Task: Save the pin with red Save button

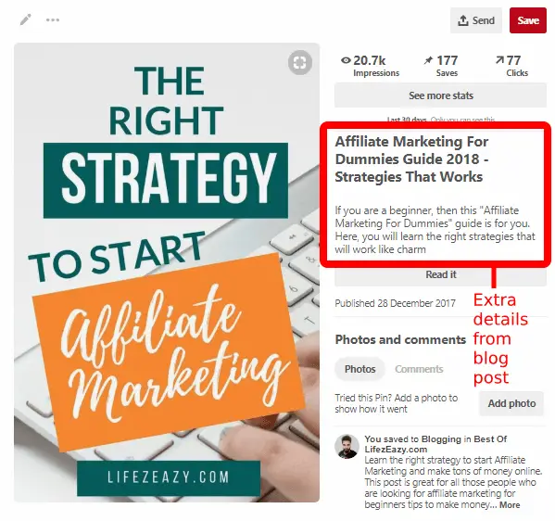Action: coord(528,20)
